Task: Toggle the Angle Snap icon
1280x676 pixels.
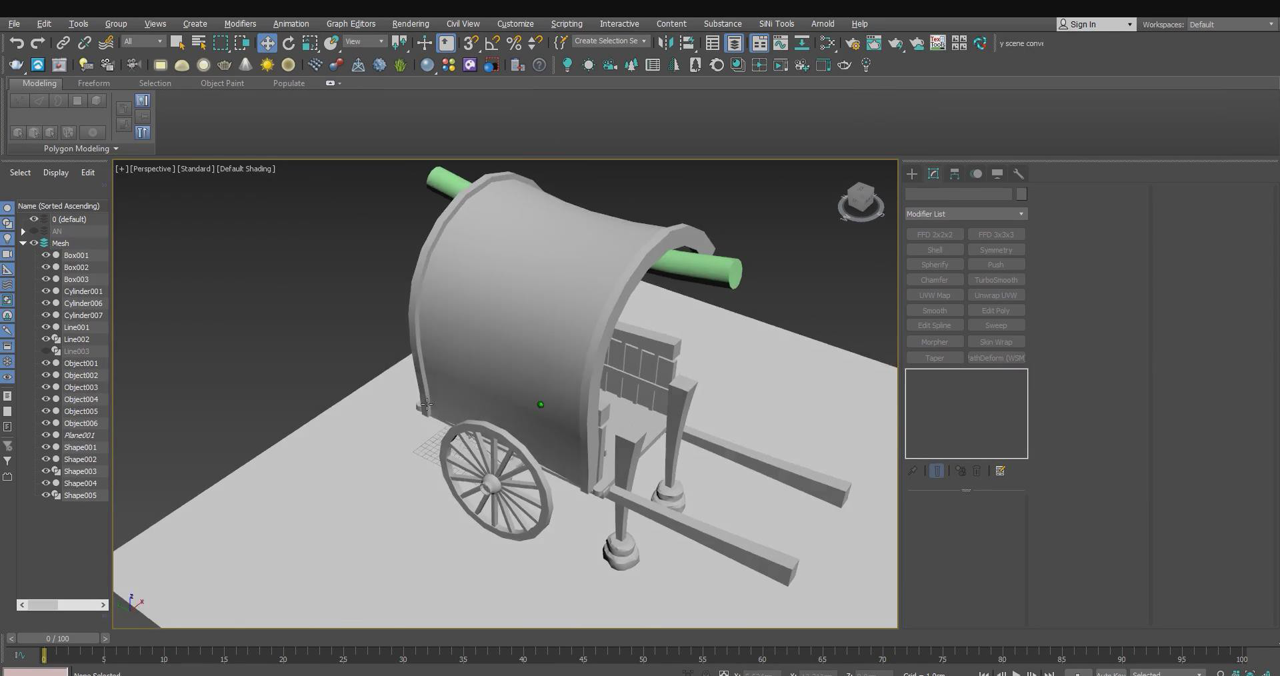Action: (492, 43)
